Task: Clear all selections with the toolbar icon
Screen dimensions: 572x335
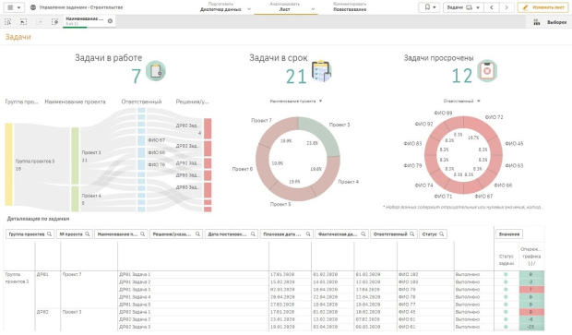Action: click(x=54, y=22)
